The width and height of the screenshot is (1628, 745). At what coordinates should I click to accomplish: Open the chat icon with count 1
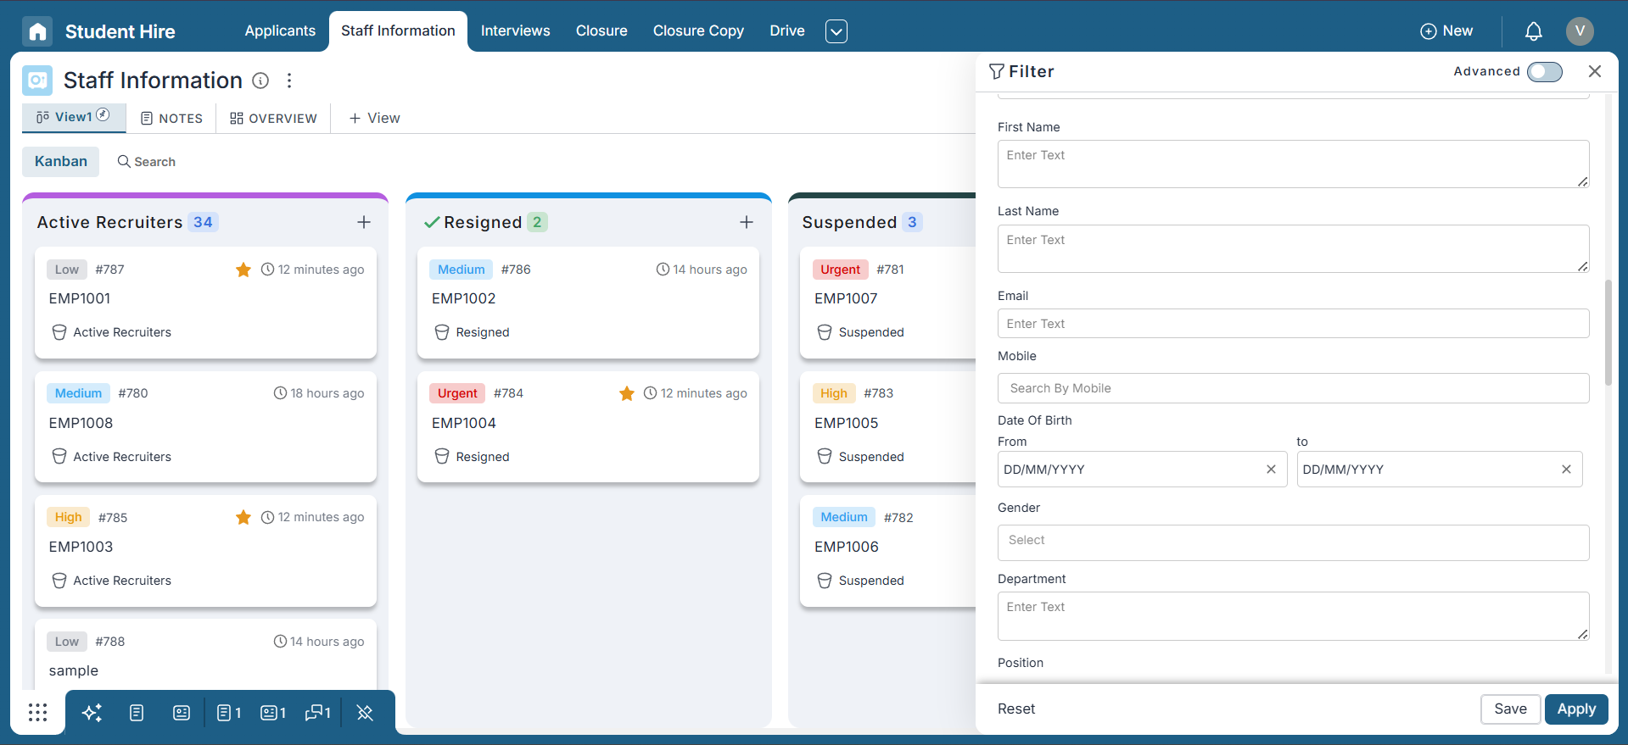coord(318,713)
